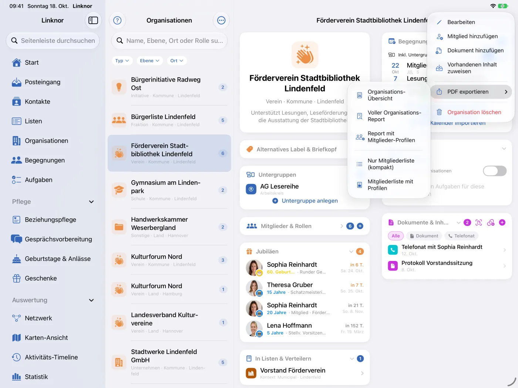Screen dimensions: 518x388
Task: Open the Ort filter dropdown
Action: coord(176,61)
